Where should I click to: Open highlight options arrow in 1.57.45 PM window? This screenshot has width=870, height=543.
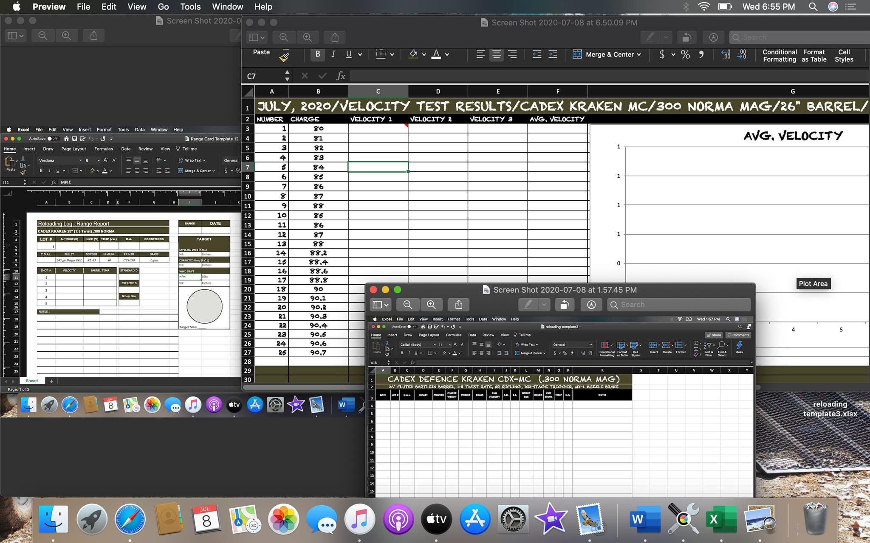pyautogui.click(x=544, y=305)
